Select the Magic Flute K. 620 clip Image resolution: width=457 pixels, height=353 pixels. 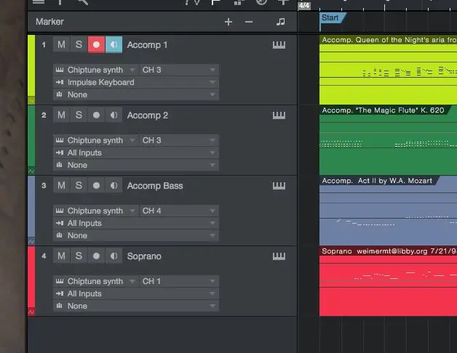388,140
